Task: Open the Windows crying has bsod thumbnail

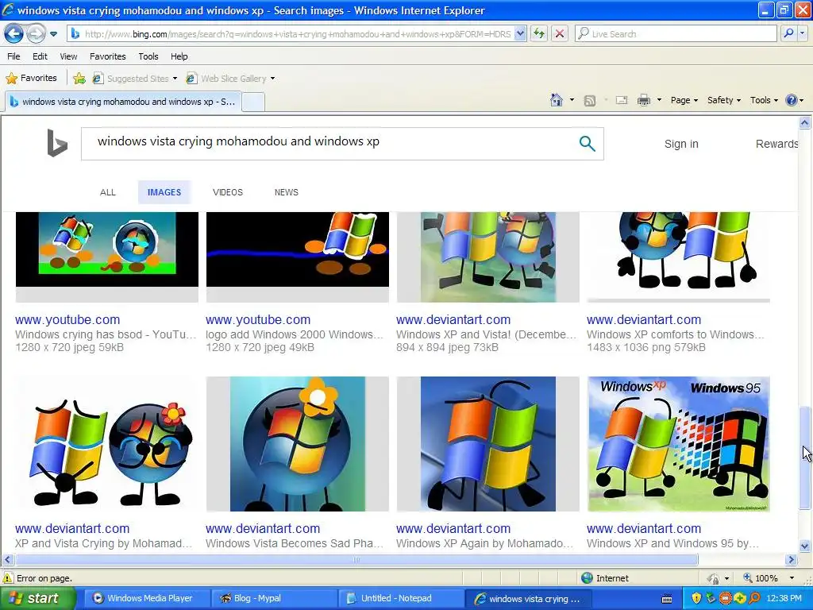Action: [x=107, y=257]
